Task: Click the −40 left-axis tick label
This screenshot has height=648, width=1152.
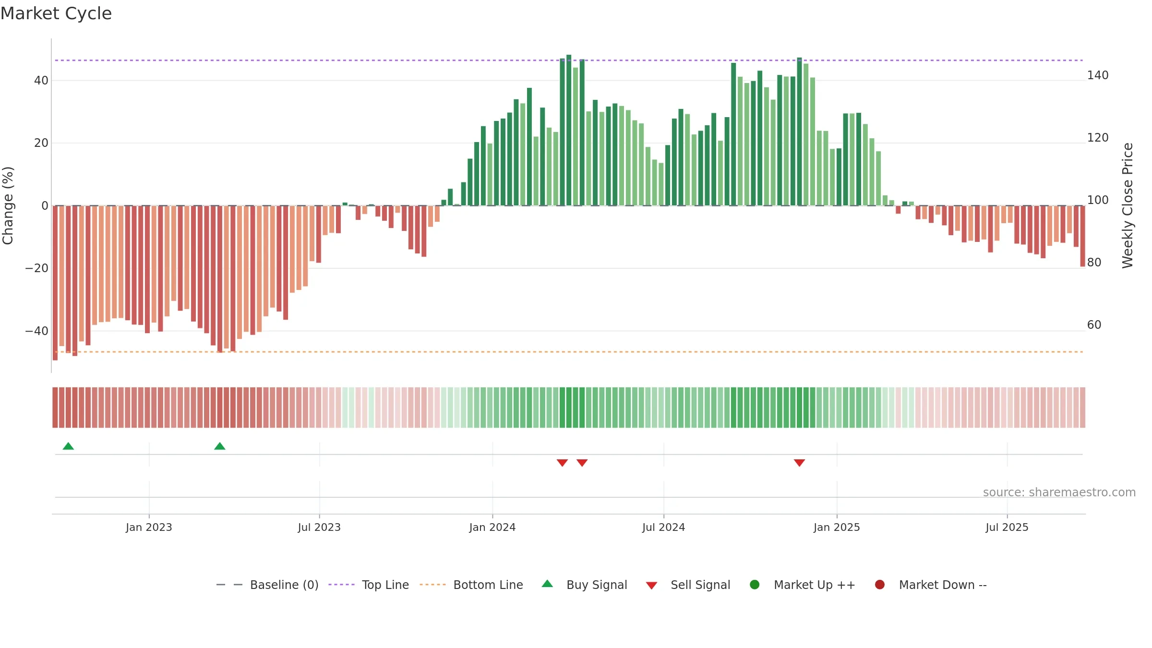Action: pos(36,331)
